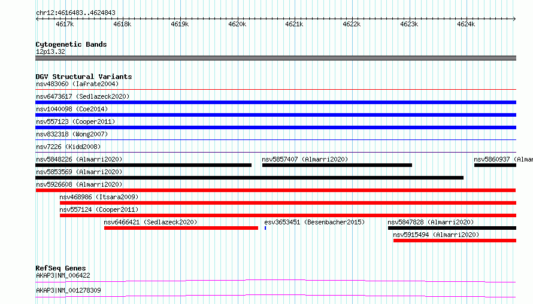Select the black nsv5847828 variant bar
Viewport: 533px width, 304px height.
click(452, 228)
